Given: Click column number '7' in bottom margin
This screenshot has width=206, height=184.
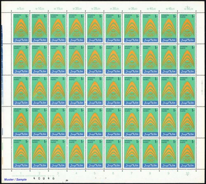Looking at the screenshot, I should 131,173.
